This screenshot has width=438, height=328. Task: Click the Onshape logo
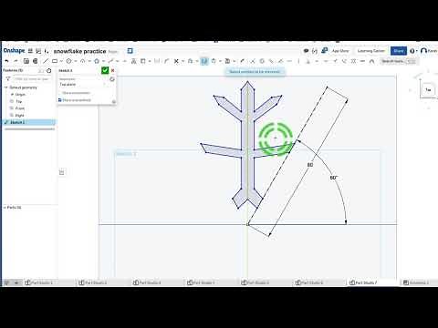click(x=14, y=51)
